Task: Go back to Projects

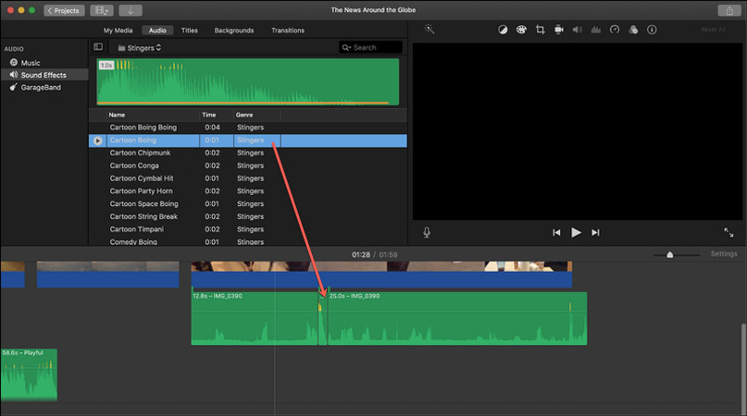Action: coord(64,10)
